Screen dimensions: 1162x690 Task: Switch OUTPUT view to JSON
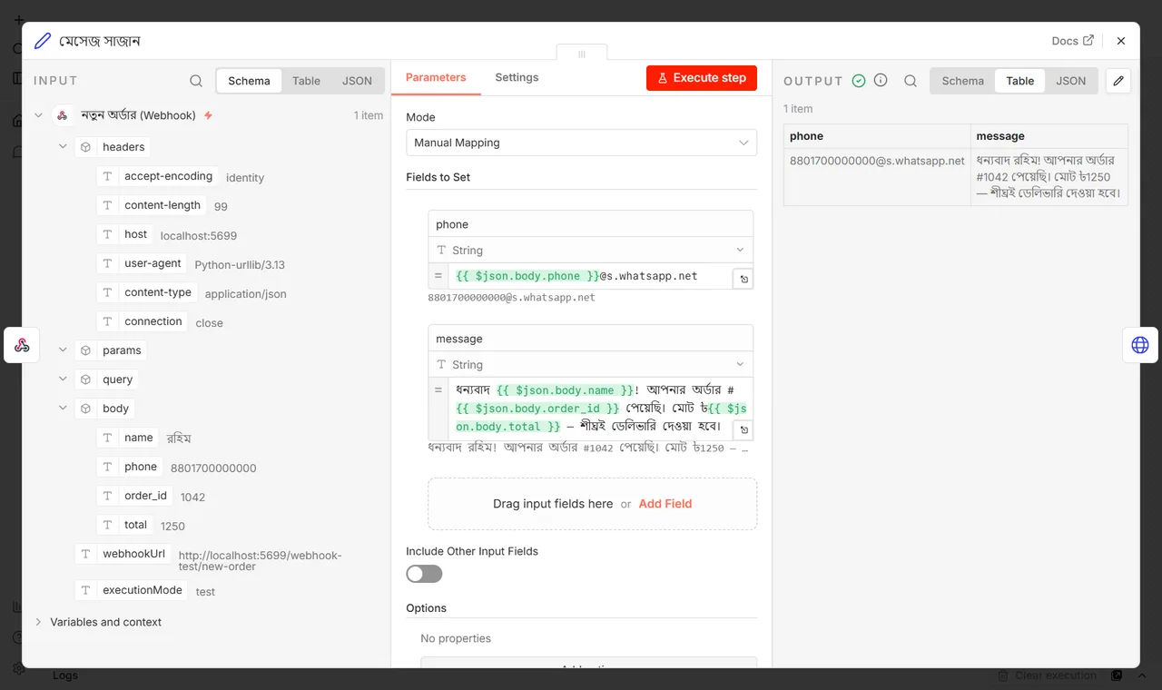(1071, 81)
